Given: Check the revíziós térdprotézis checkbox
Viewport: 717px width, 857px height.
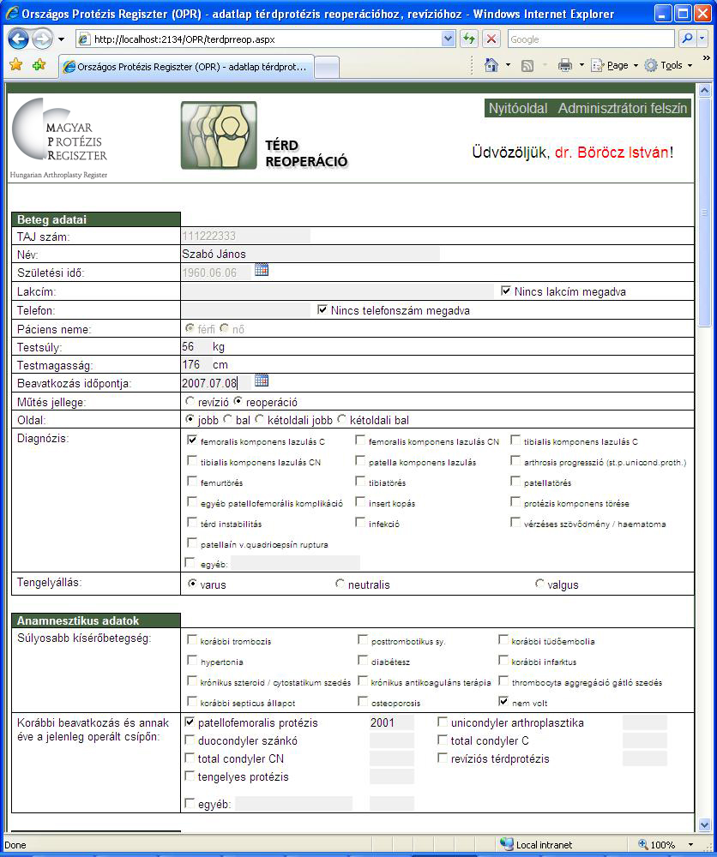Looking at the screenshot, I should (443, 758).
